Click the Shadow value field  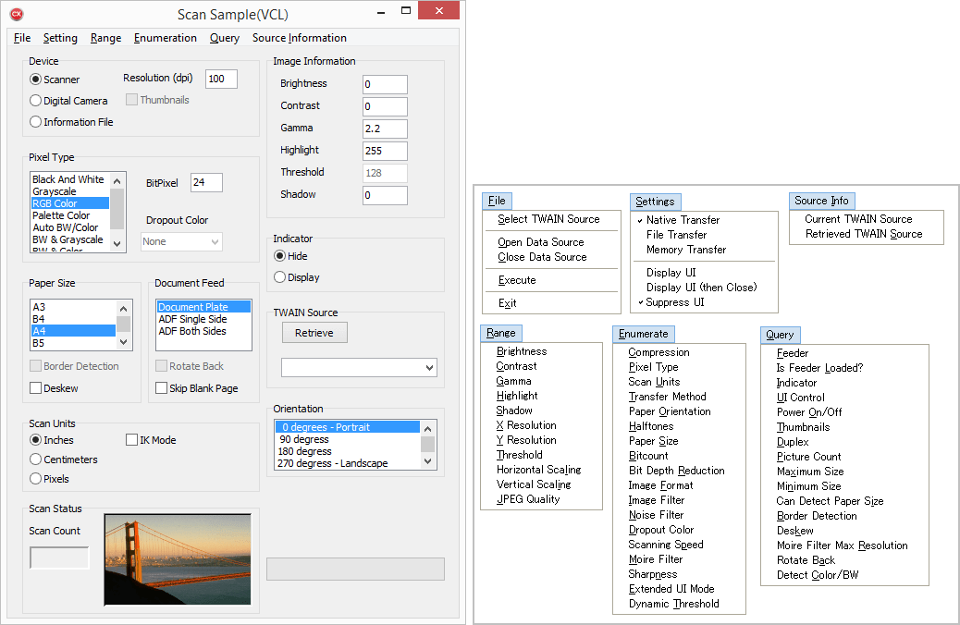385,195
